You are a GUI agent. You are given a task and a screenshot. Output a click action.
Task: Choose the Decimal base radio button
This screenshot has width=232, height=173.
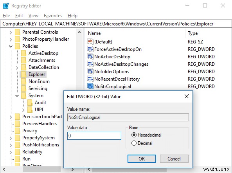(x=134, y=143)
